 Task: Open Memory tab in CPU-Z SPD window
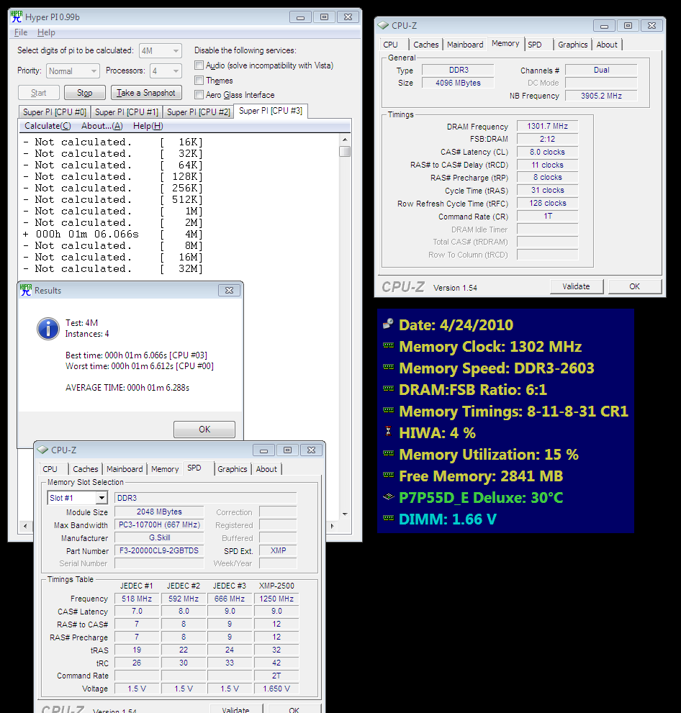click(165, 469)
